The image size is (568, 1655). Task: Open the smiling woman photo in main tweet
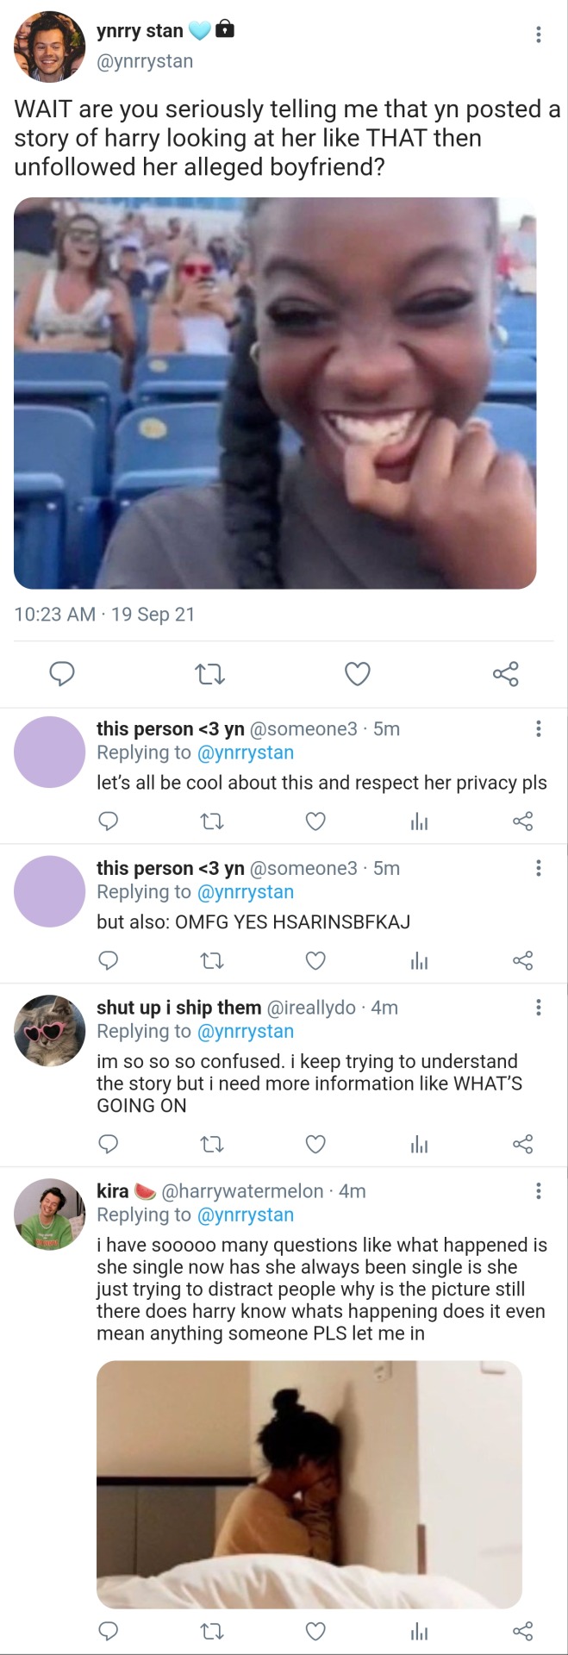pyautogui.click(x=275, y=393)
